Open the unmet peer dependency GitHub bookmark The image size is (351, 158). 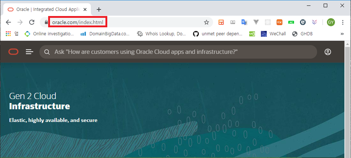pyautogui.click(x=218, y=34)
